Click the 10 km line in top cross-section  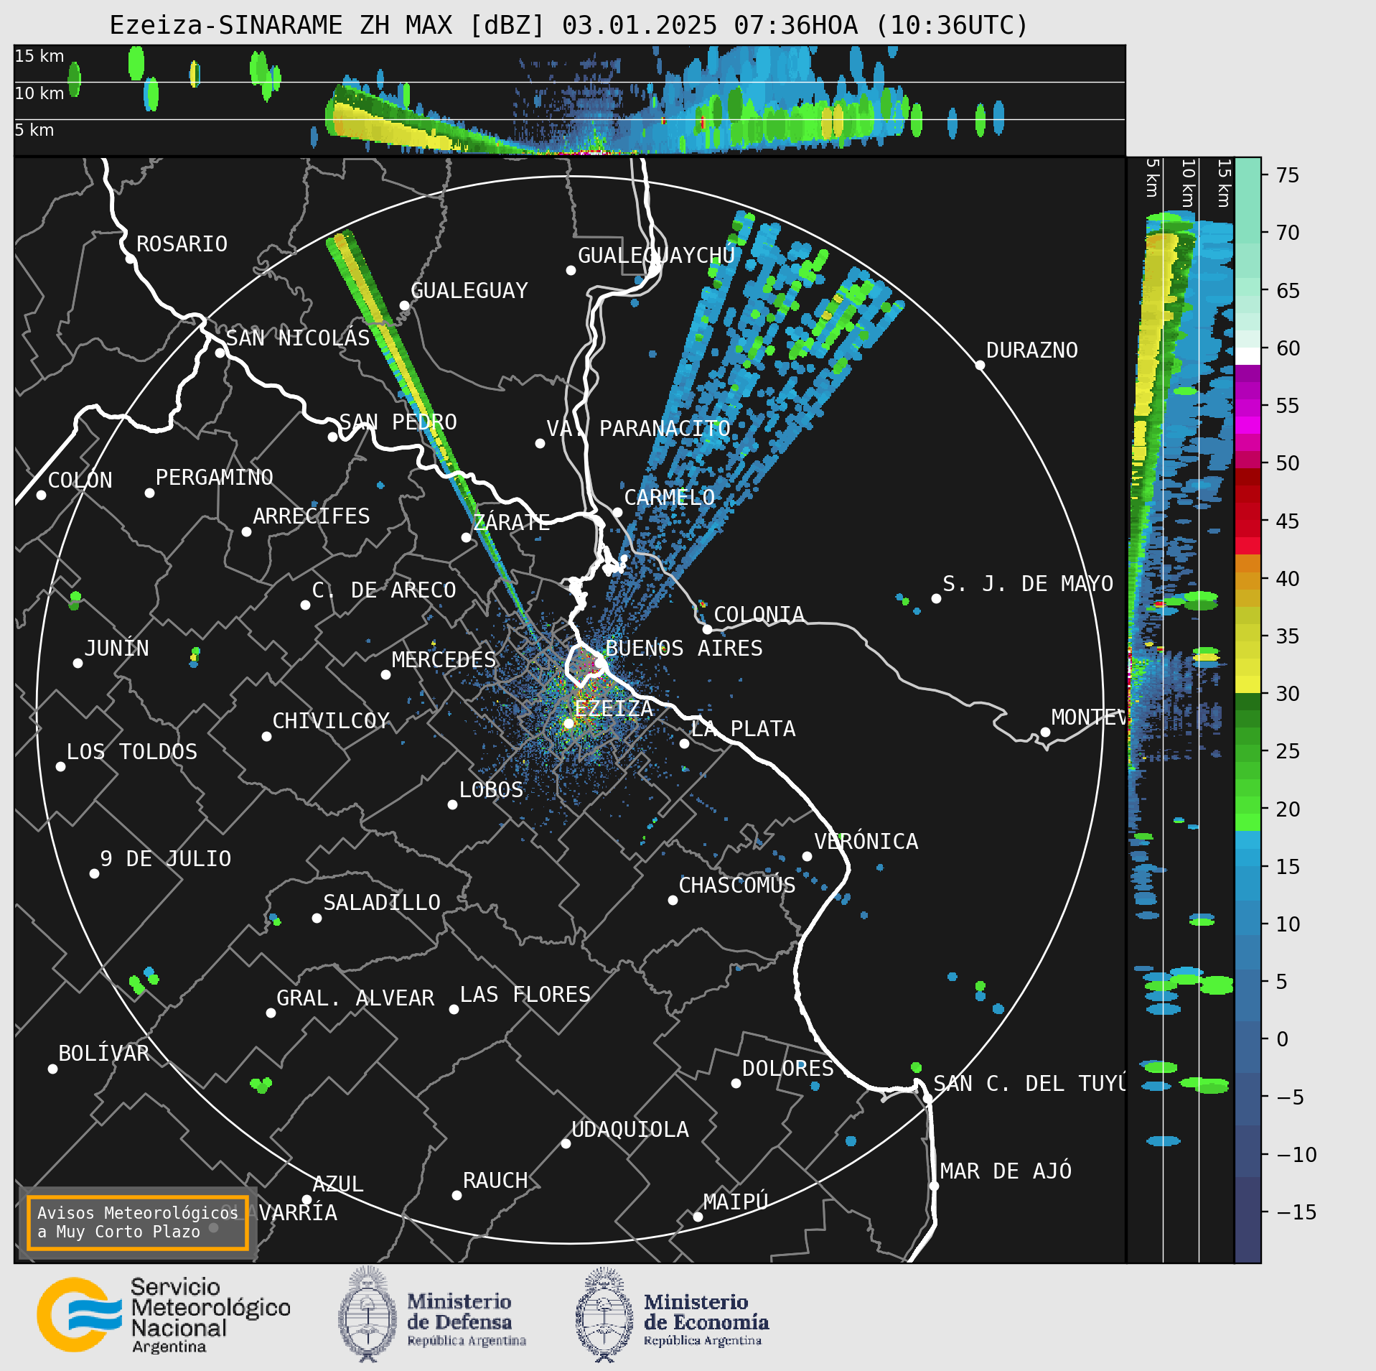(570, 82)
